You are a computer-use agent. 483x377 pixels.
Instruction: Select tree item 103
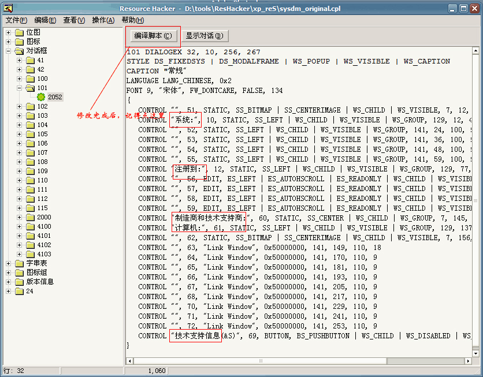(x=43, y=115)
